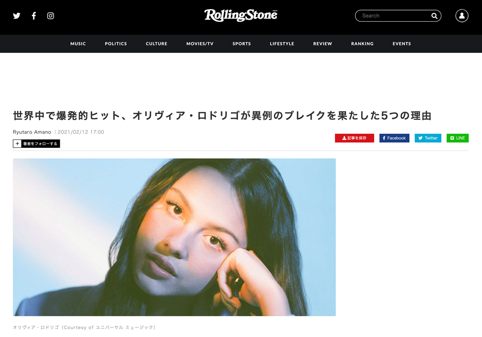
Task: Click the Olivia Rodrigo article photo
Action: tap(174, 237)
